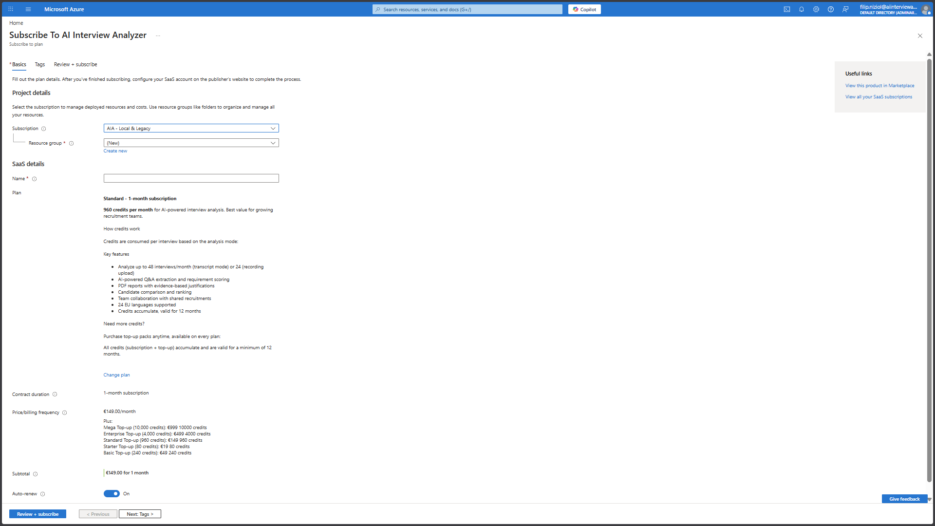
Task: Open the top-bar feedback icon
Action: click(845, 9)
